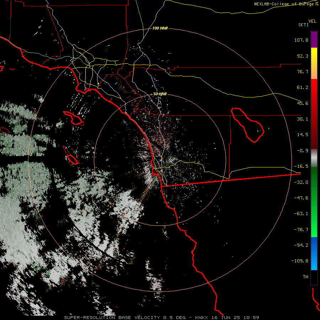Screen dimensions: 320x320
Task: Click the -16.5 velocity scale value
Action: pos(301,166)
